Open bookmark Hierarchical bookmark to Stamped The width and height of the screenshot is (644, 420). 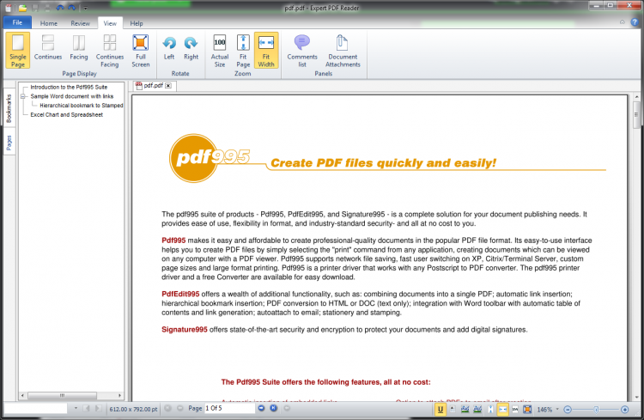click(82, 106)
